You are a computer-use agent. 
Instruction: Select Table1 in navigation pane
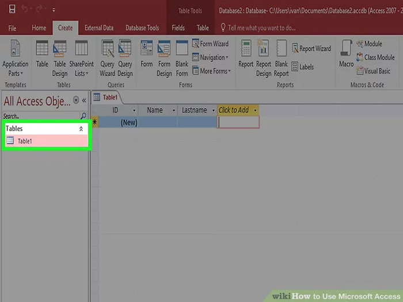[25, 142]
